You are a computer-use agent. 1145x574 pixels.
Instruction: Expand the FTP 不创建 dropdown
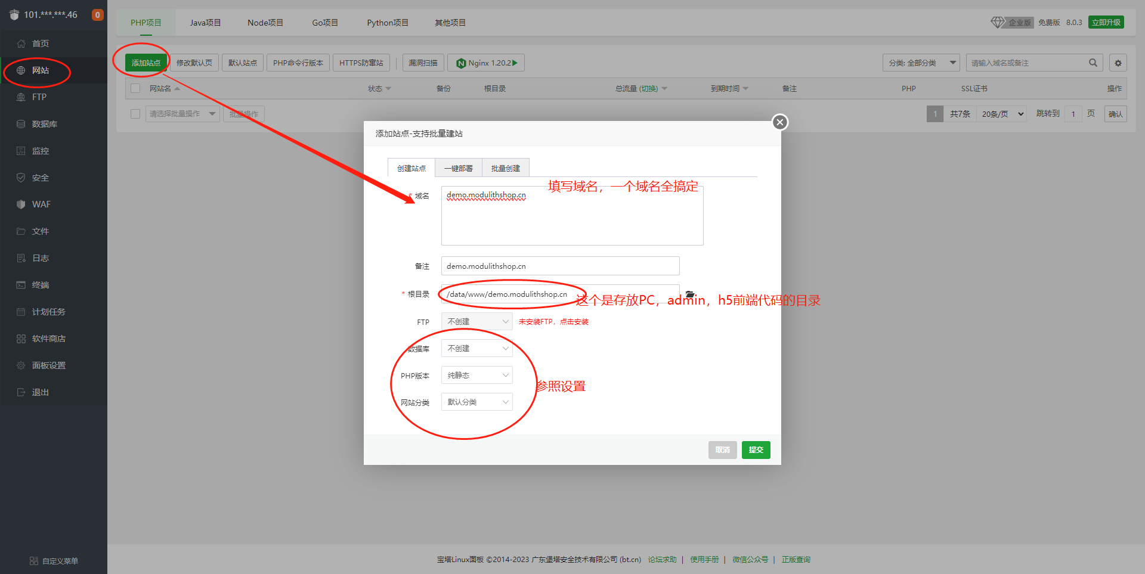click(476, 321)
